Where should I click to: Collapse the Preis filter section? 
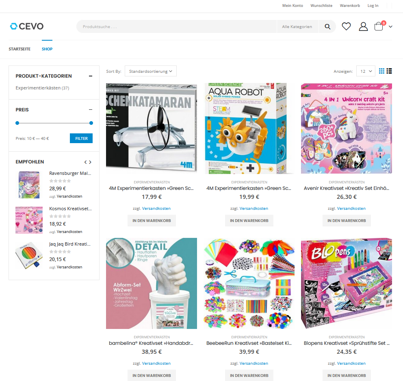91,110
